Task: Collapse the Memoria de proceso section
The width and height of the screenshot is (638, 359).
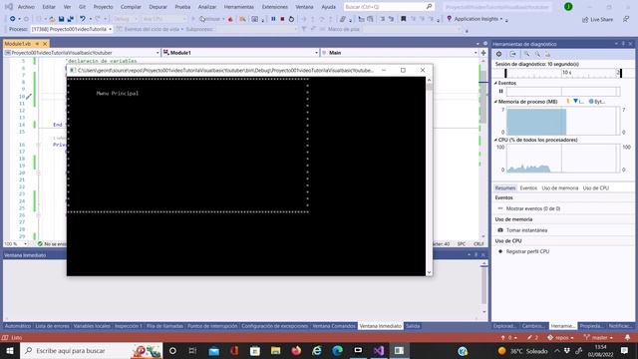Action: pos(495,102)
